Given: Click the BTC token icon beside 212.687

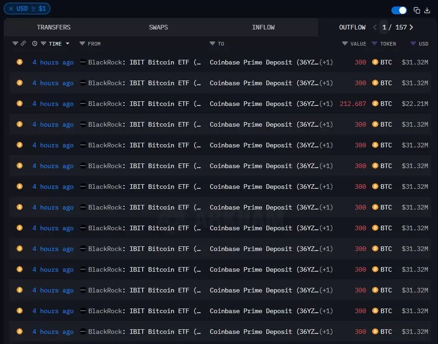Looking at the screenshot, I should pos(375,104).
